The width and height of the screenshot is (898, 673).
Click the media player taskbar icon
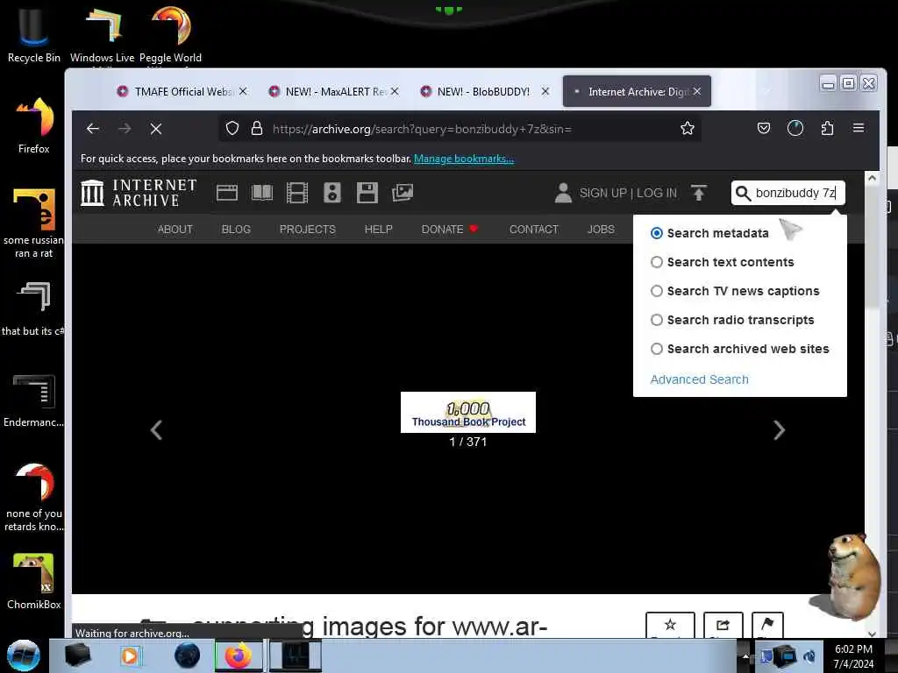tap(130, 655)
